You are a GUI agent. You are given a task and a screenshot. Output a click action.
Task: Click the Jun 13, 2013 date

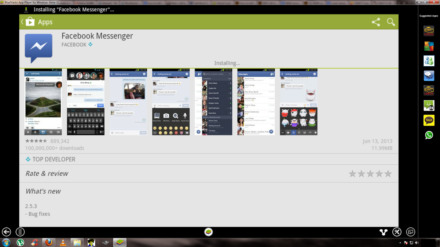tap(377, 141)
